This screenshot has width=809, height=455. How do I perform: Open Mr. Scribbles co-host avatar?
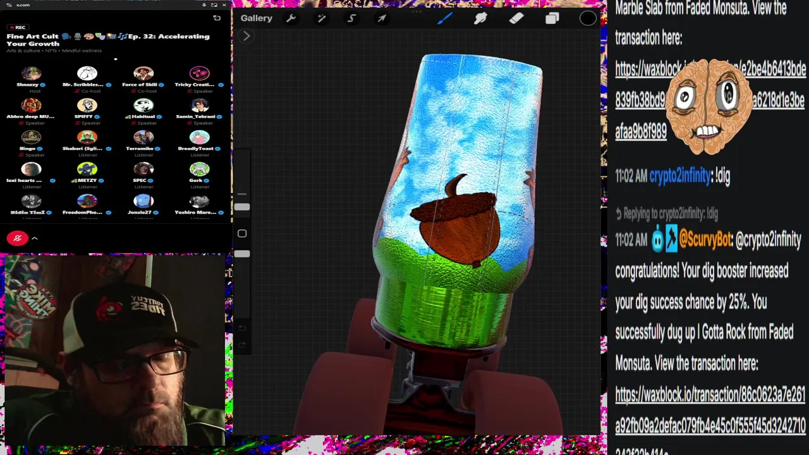click(x=87, y=73)
